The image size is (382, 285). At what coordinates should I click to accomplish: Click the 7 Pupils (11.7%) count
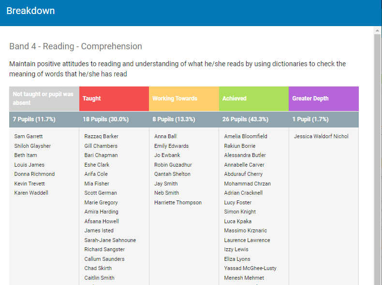(x=34, y=119)
